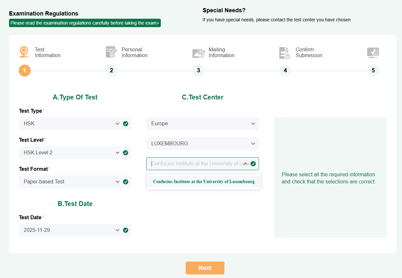
Task: Click the Test Information location pin icon
Action: [x=24, y=52]
